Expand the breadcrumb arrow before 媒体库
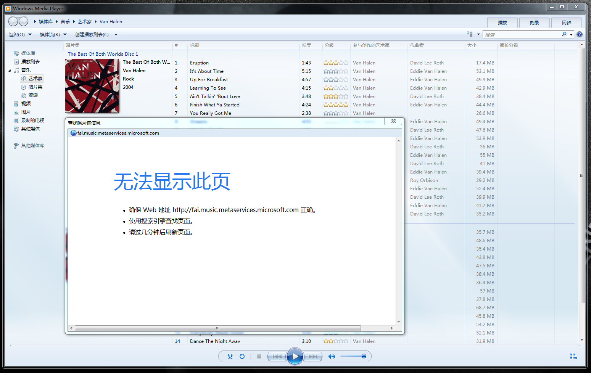This screenshot has width=591, height=373. 35,22
